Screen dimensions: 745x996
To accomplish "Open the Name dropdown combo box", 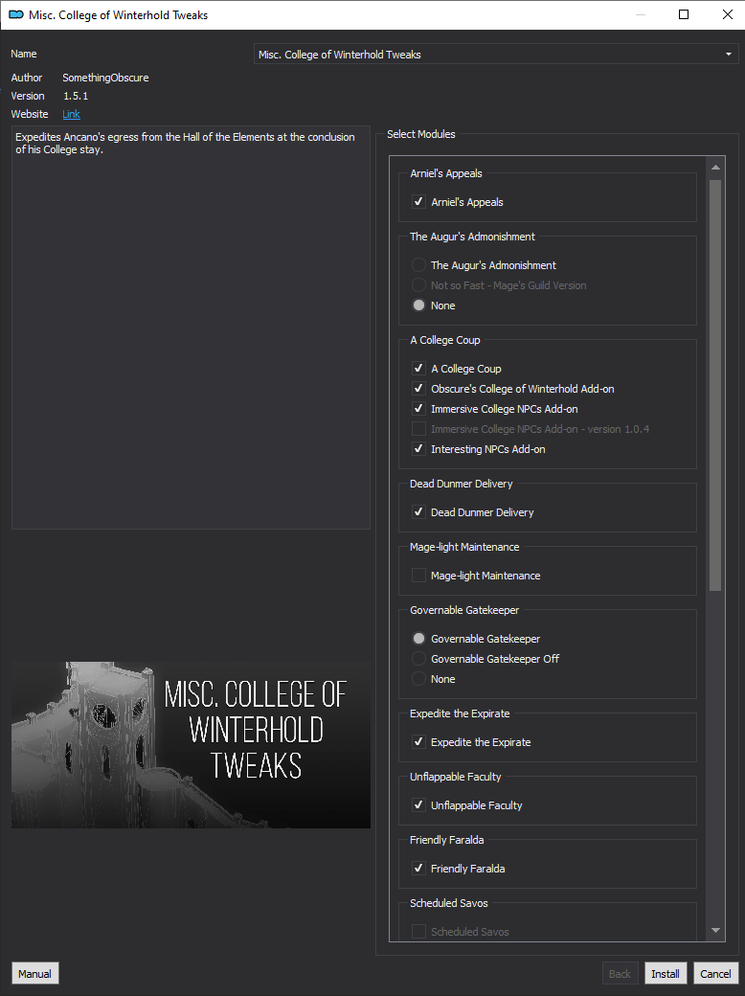I will (x=496, y=54).
